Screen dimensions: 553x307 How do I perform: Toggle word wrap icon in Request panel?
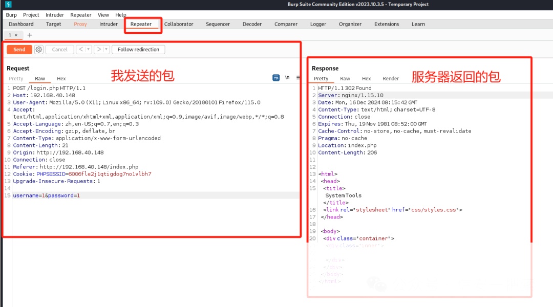pyautogui.click(x=276, y=78)
